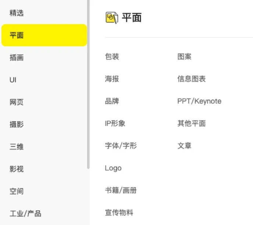
Task: Switch to the UI category
Action: (13, 80)
